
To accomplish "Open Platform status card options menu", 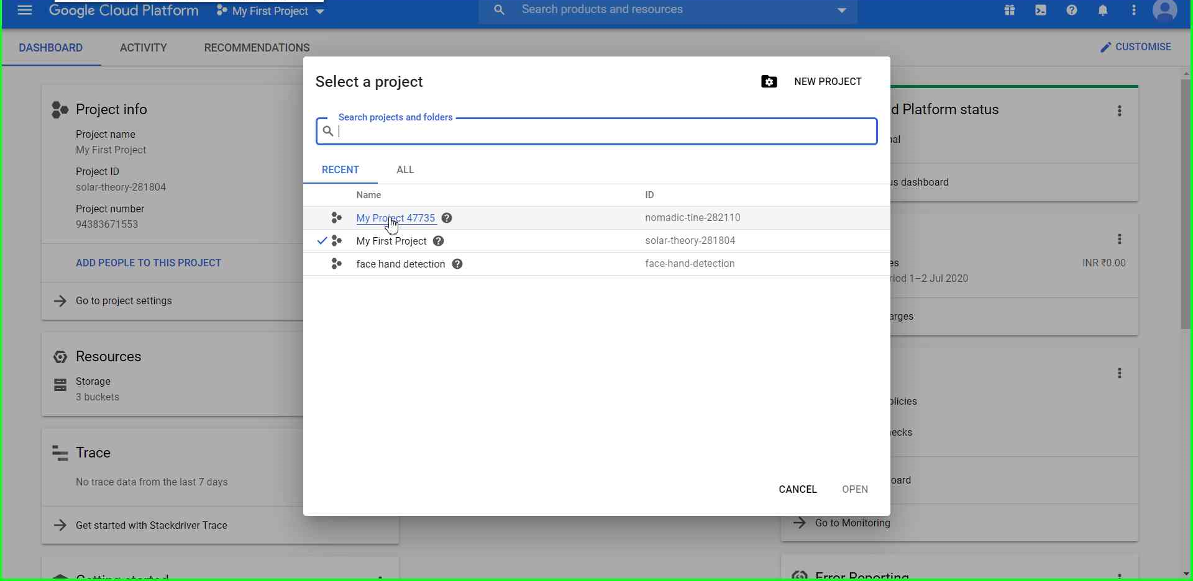I will tap(1120, 110).
